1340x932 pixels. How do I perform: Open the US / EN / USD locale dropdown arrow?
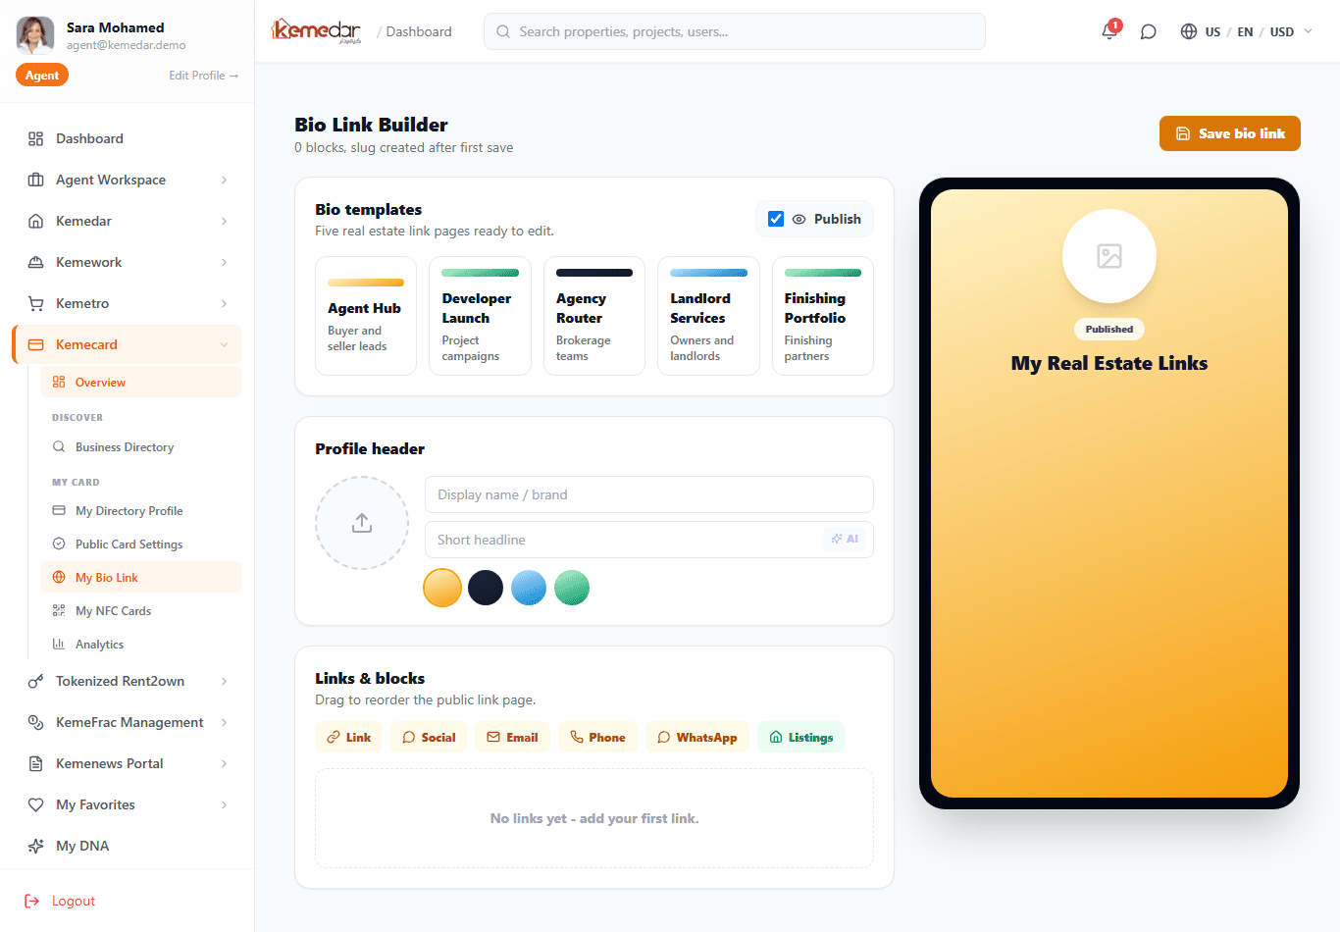pyautogui.click(x=1308, y=31)
